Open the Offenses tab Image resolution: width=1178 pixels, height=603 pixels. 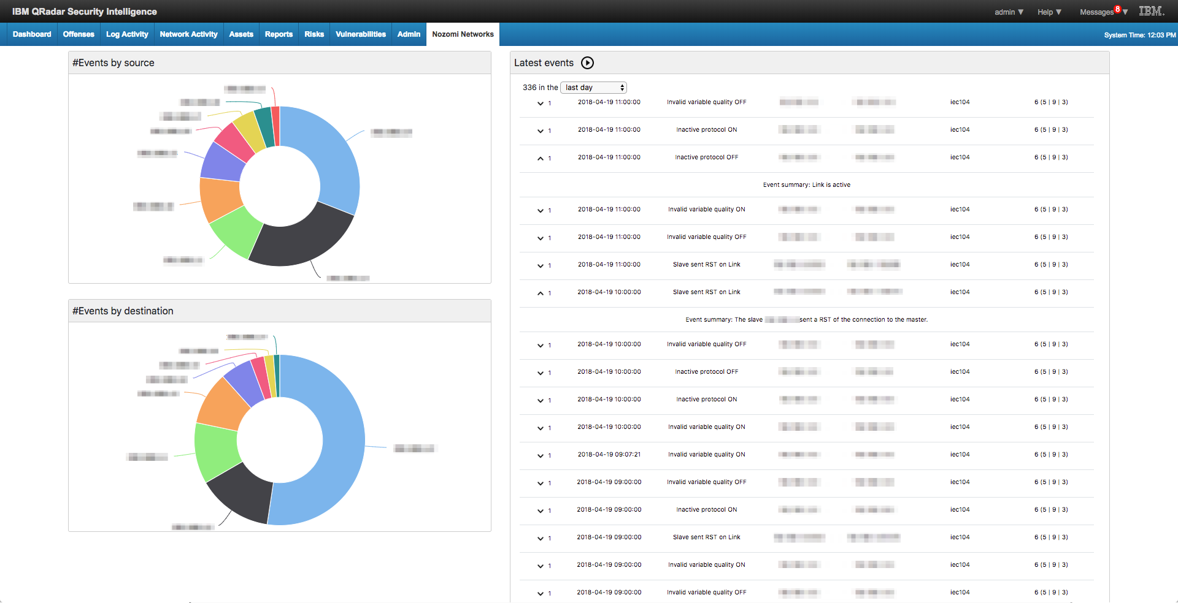click(x=78, y=34)
